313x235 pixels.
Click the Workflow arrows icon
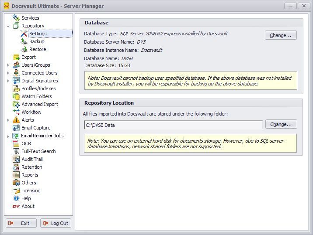pos(16,112)
